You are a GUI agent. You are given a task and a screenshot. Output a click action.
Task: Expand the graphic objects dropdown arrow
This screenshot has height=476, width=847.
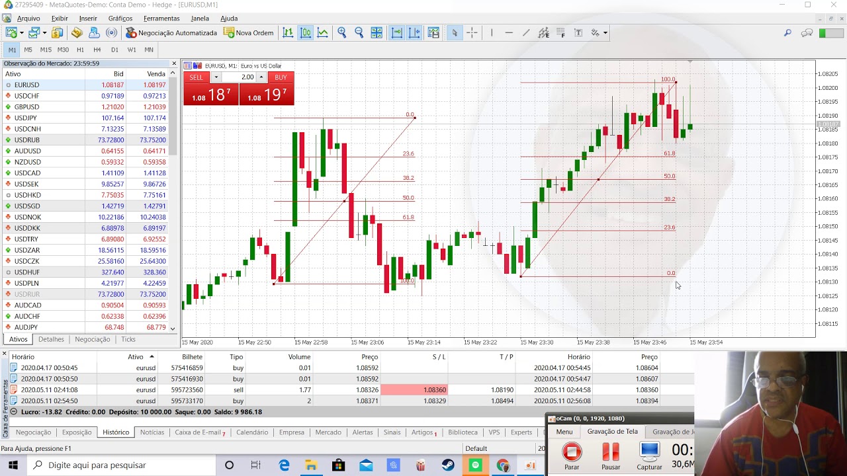coord(605,32)
